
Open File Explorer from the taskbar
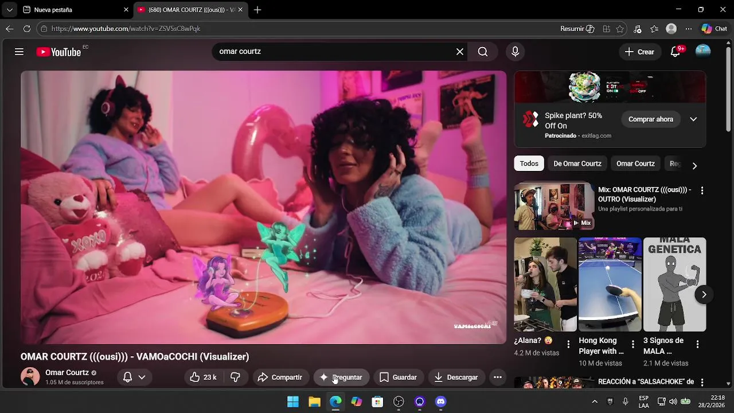(x=314, y=402)
